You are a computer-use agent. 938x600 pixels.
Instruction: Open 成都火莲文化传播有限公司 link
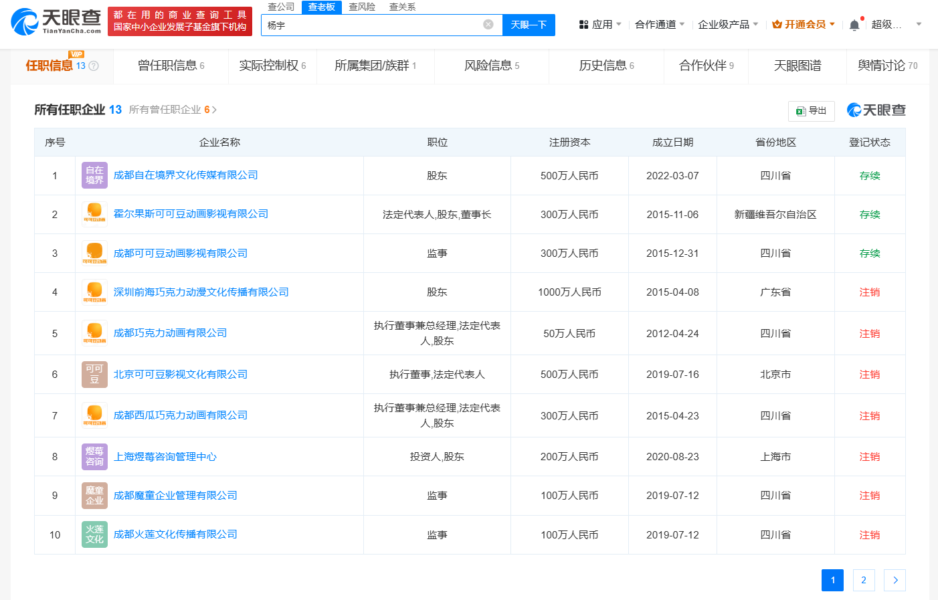tap(175, 534)
